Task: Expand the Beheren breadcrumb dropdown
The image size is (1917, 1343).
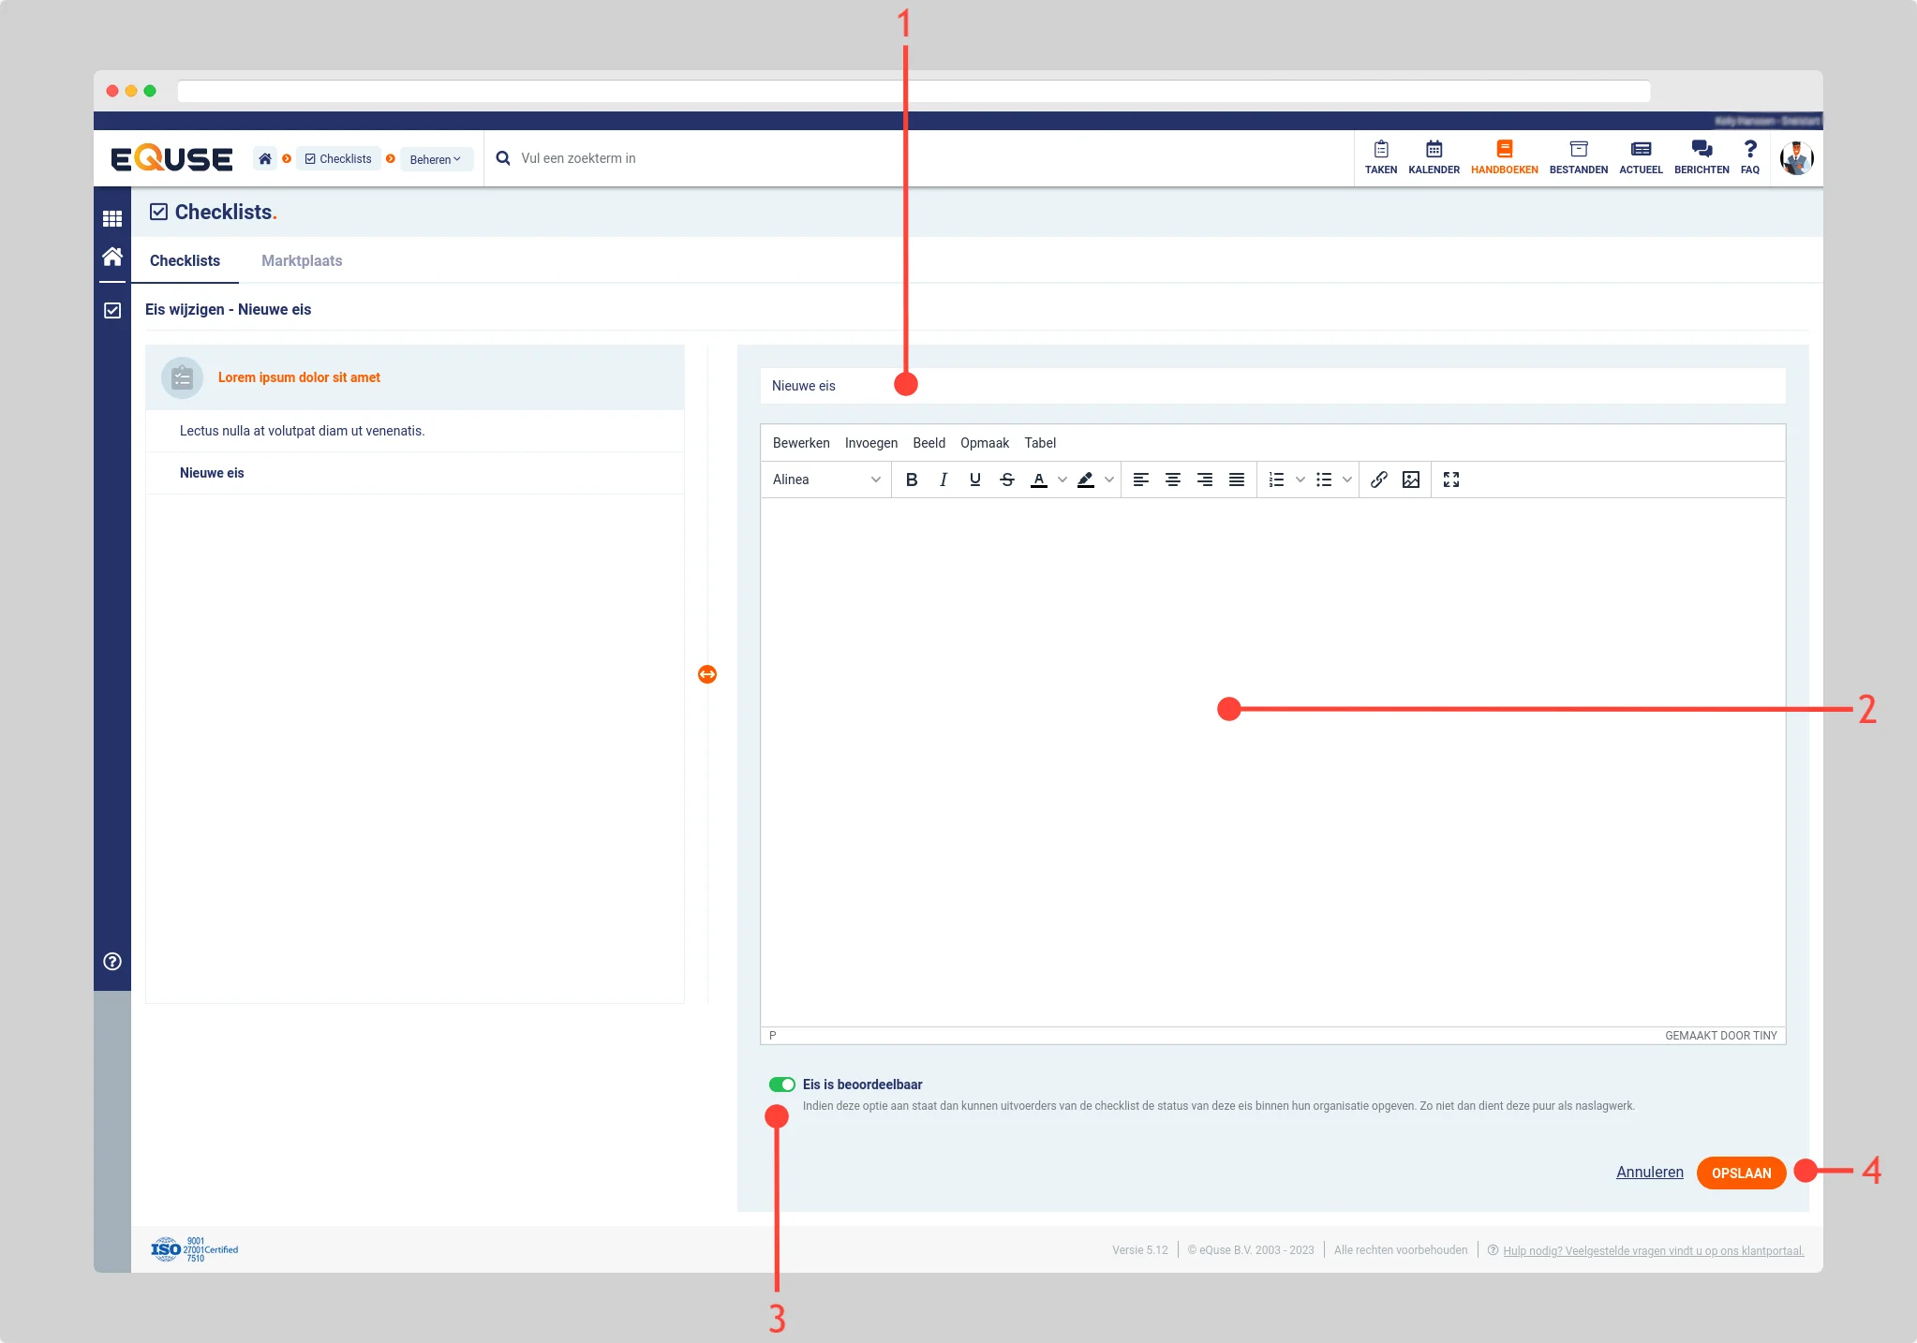Action: (436, 159)
